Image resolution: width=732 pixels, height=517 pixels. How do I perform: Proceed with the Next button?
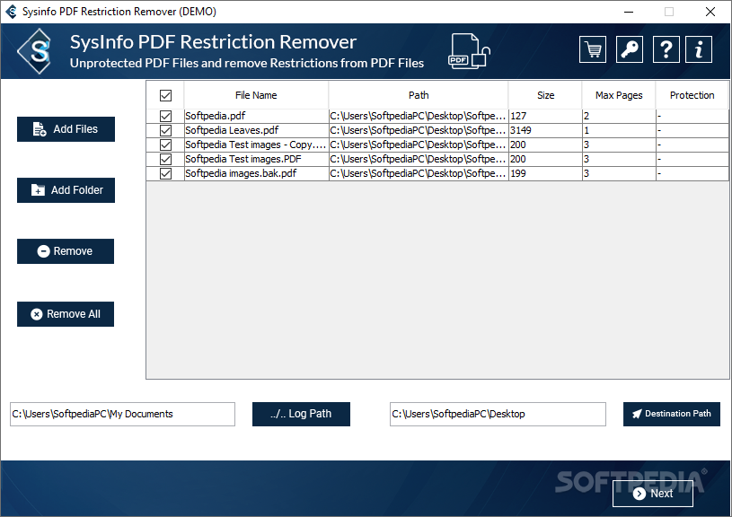653,494
